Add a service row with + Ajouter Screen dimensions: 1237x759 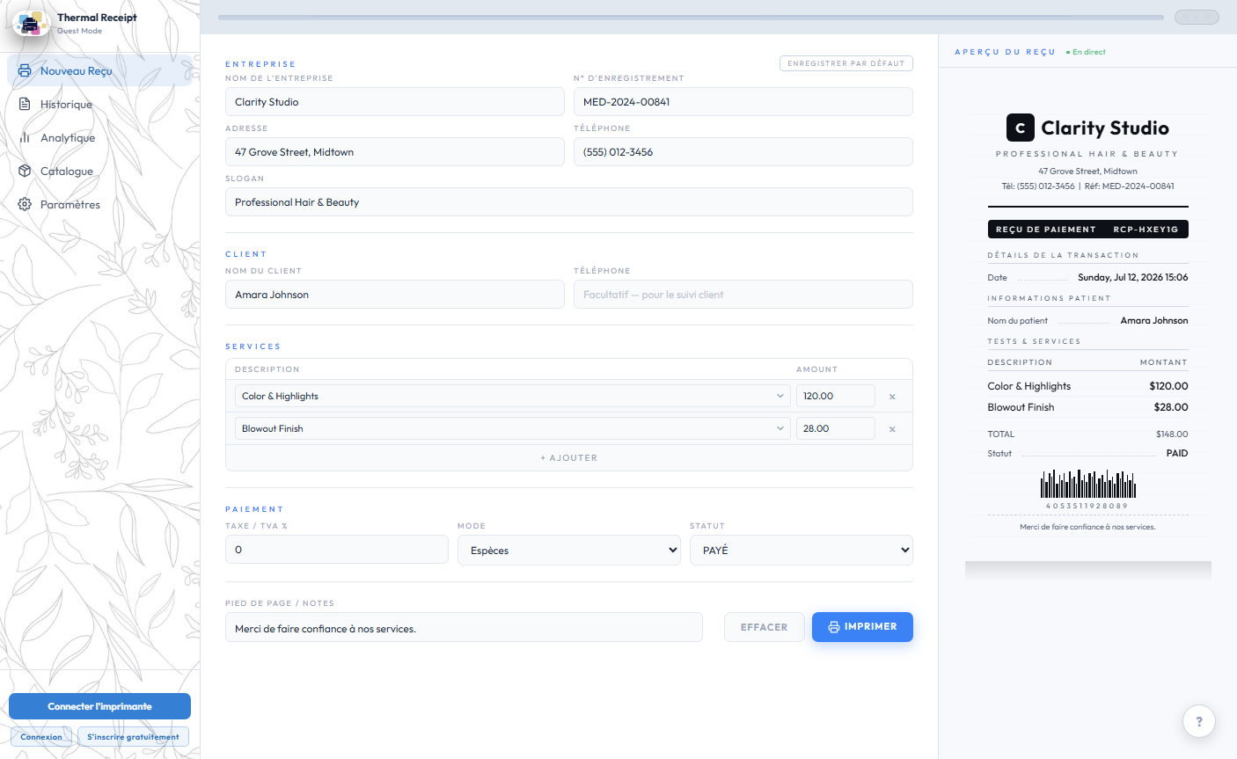coord(569,458)
